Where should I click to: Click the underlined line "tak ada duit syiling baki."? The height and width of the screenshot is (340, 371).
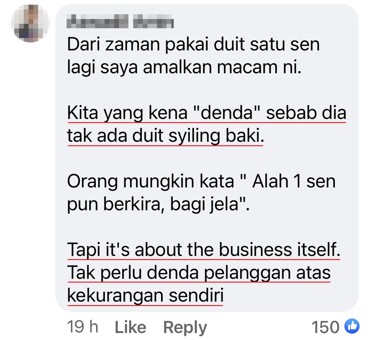pyautogui.click(x=166, y=136)
